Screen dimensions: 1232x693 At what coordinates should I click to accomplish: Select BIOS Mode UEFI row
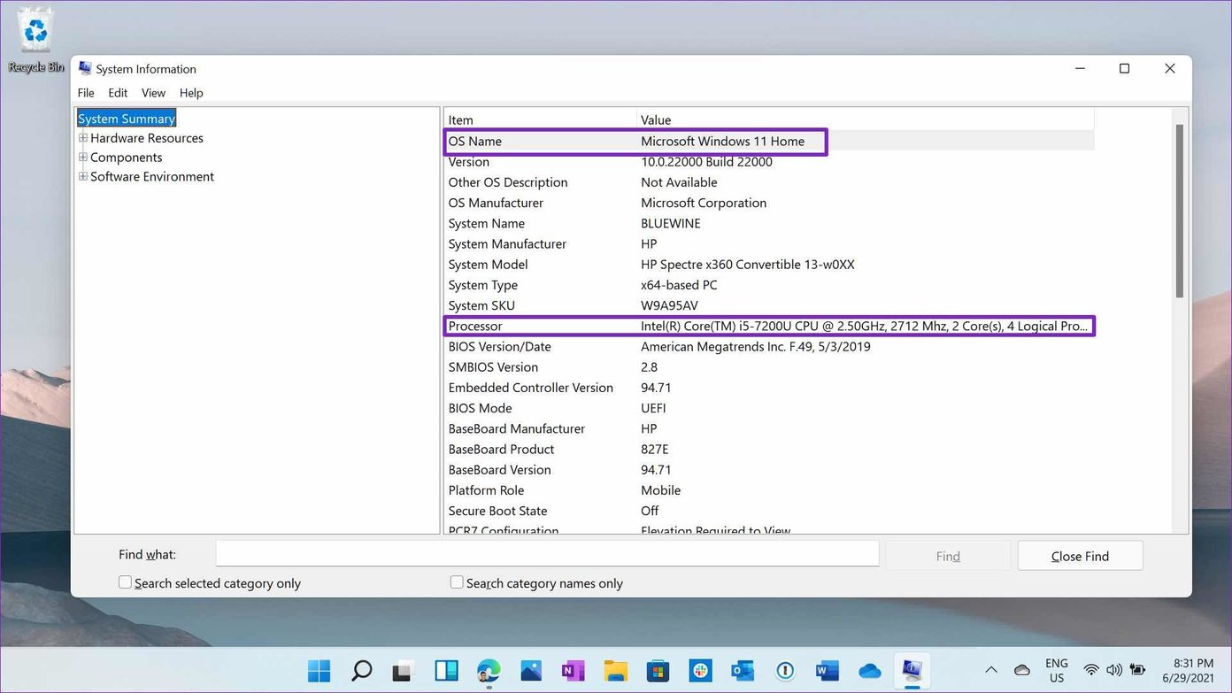(769, 408)
